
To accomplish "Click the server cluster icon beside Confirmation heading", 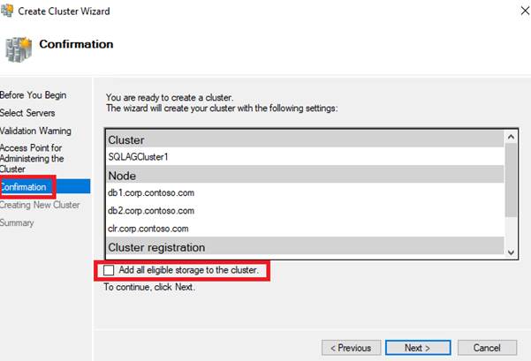I will 19,49.
